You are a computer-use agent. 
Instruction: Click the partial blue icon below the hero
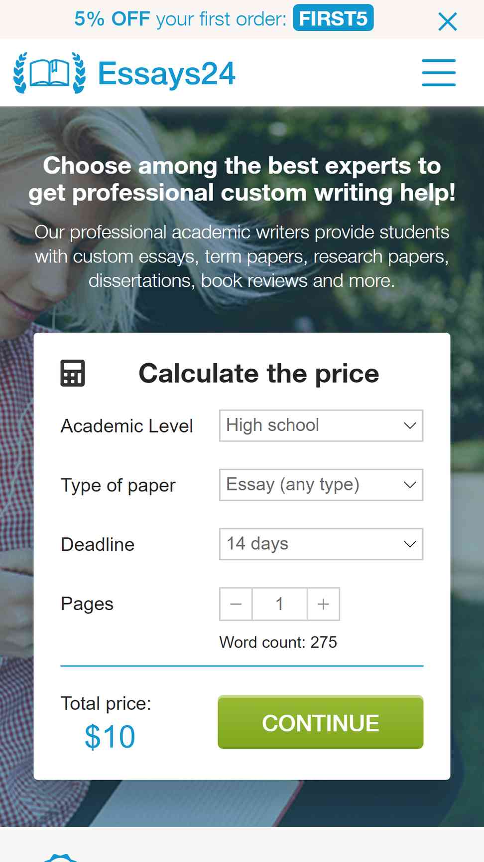coord(60,858)
